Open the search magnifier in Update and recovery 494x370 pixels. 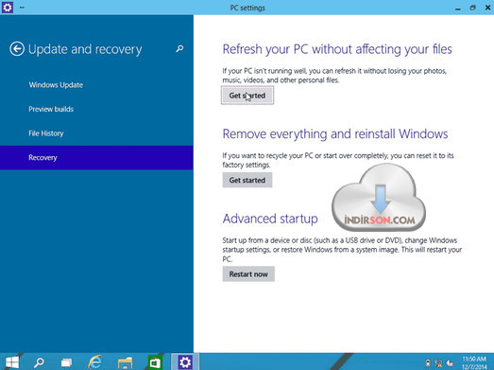point(179,49)
